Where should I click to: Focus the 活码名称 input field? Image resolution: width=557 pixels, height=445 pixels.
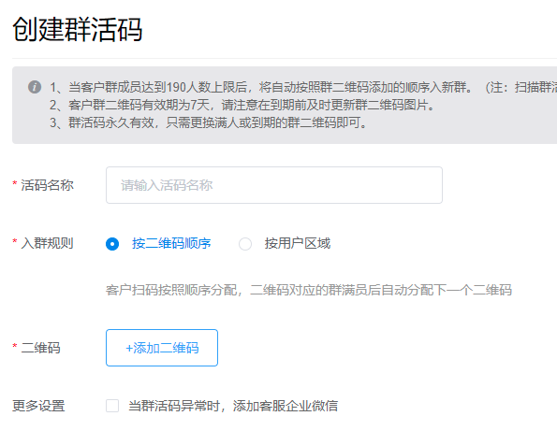274,185
